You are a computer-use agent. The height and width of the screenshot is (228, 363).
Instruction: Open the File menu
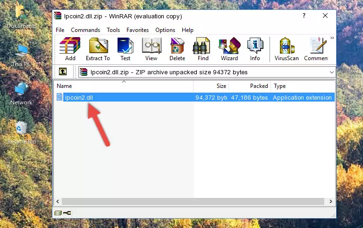[60, 30]
